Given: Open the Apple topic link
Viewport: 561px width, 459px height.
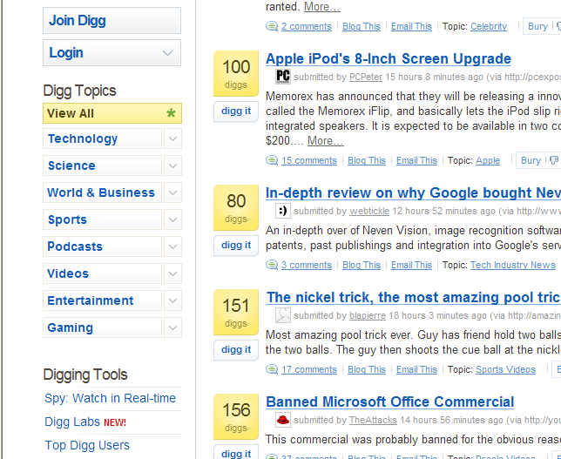Looking at the screenshot, I should (x=488, y=160).
